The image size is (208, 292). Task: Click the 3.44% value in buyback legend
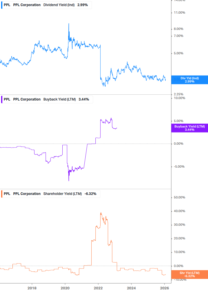click(84, 99)
